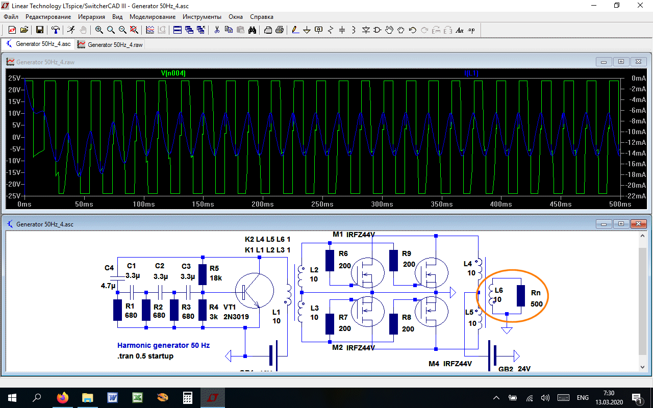Switch to Generator 50Hz_4.raw tab
Viewport: 653px width, 408px height.
click(110, 44)
